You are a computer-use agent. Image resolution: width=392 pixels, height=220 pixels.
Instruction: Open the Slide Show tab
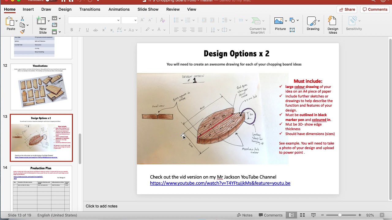pos(148,9)
